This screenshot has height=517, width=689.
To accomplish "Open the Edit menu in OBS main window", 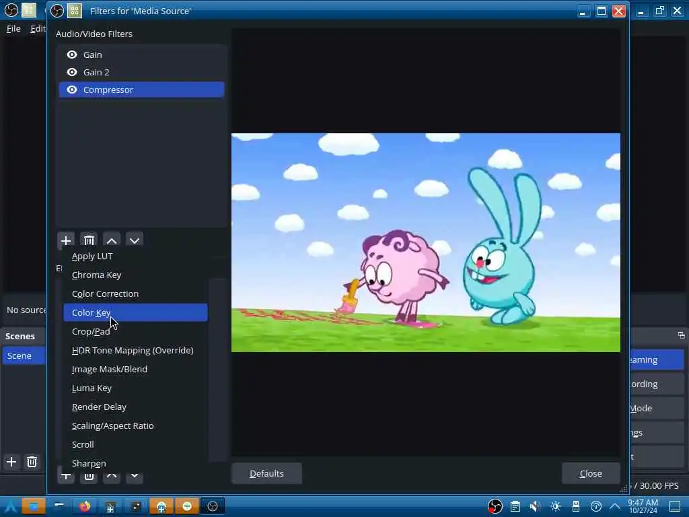I will pos(38,28).
